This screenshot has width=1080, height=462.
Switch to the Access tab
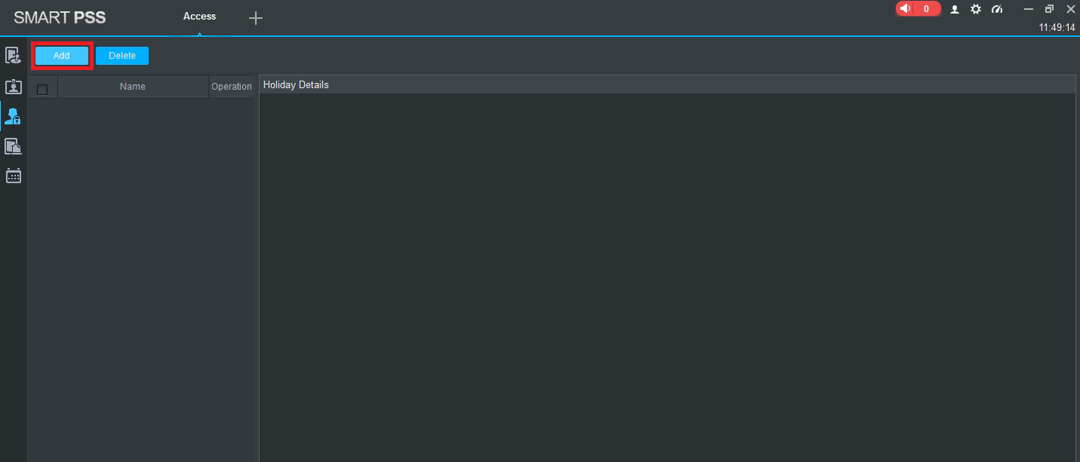[x=199, y=17]
